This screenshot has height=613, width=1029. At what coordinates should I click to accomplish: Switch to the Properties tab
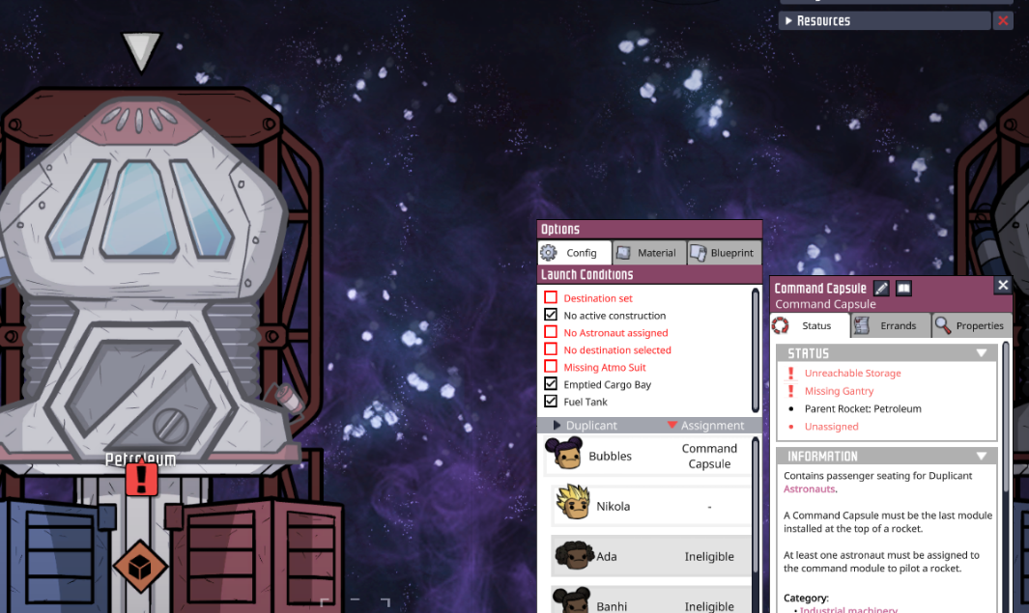[x=972, y=325]
